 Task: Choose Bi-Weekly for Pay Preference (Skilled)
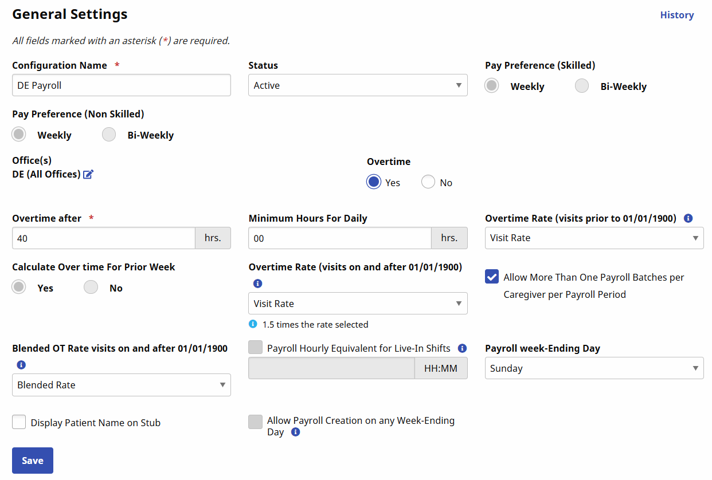point(582,86)
